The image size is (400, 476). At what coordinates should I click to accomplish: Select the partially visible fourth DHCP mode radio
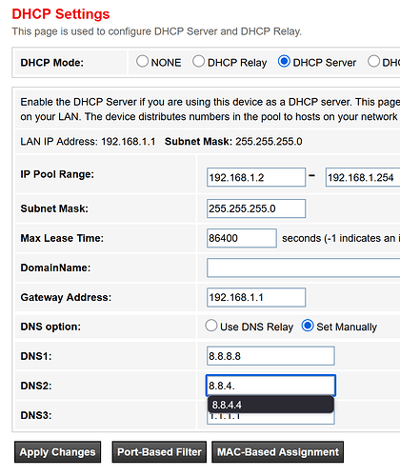373,61
